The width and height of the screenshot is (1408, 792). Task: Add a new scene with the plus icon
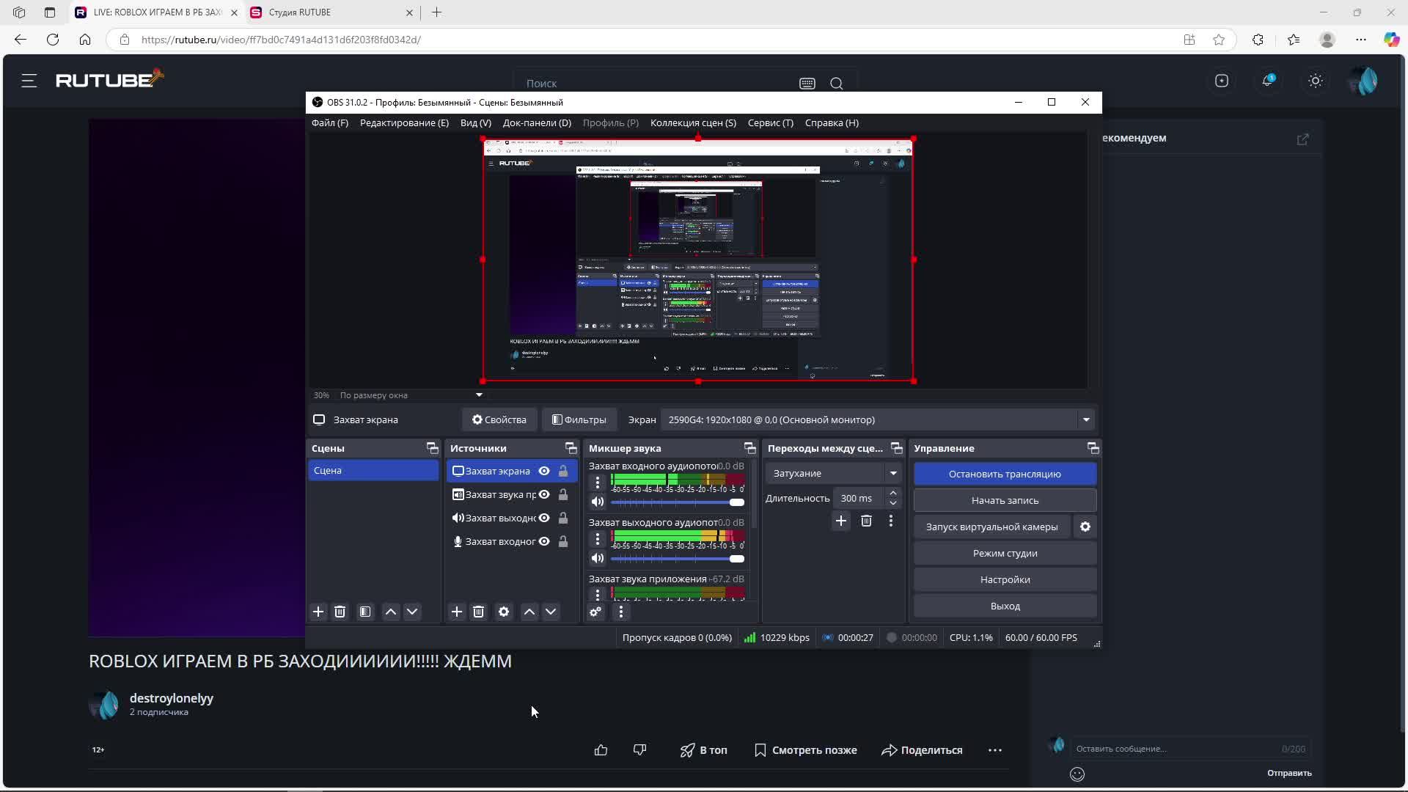click(318, 612)
